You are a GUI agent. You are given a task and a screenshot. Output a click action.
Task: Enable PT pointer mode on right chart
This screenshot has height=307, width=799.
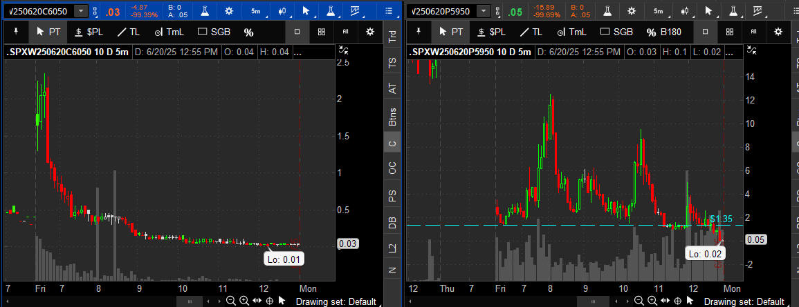point(450,32)
